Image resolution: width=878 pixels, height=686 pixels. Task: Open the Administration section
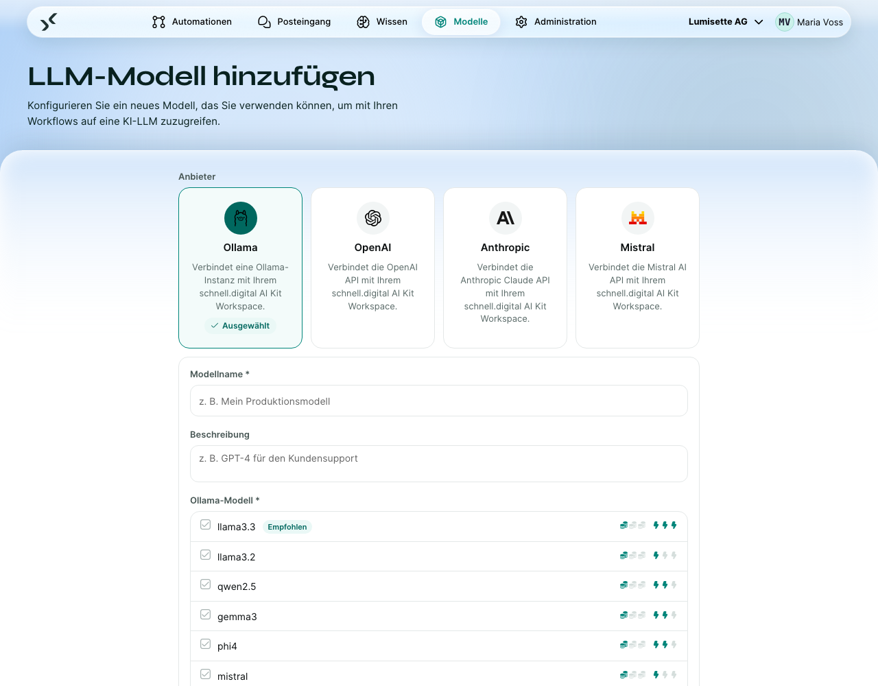[x=556, y=22]
